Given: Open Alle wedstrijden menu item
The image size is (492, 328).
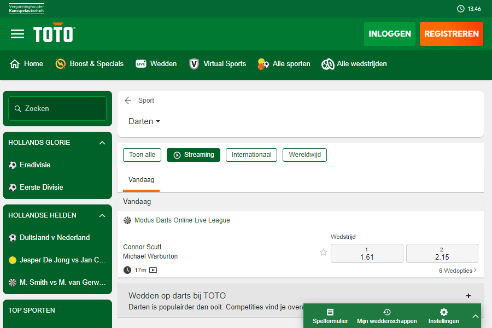Looking at the screenshot, I should point(354,64).
